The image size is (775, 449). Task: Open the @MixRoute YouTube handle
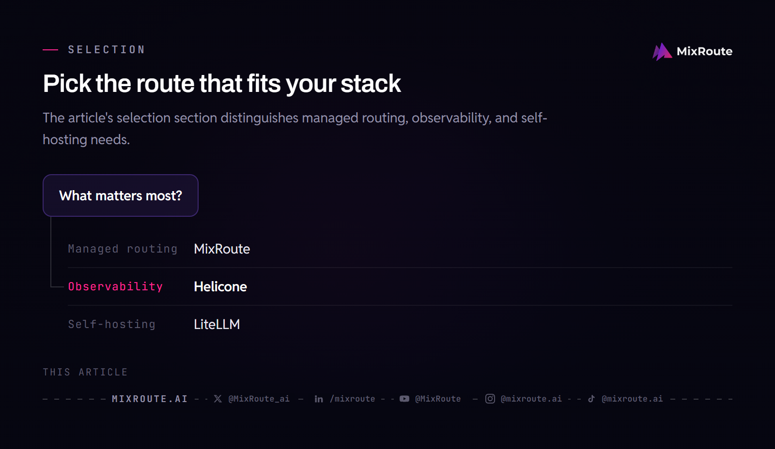coord(438,399)
